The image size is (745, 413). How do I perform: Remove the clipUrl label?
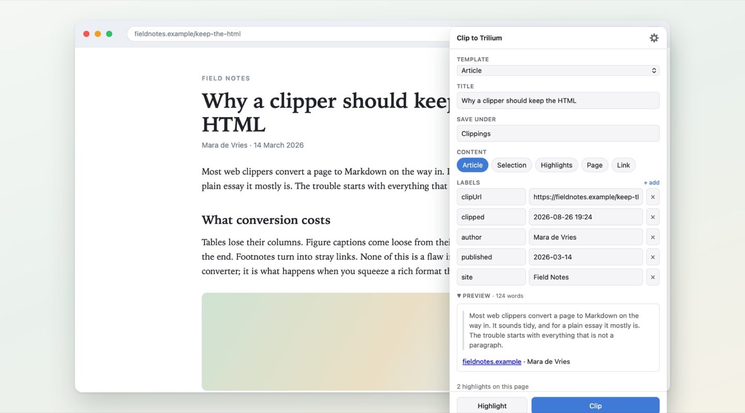[x=653, y=197]
